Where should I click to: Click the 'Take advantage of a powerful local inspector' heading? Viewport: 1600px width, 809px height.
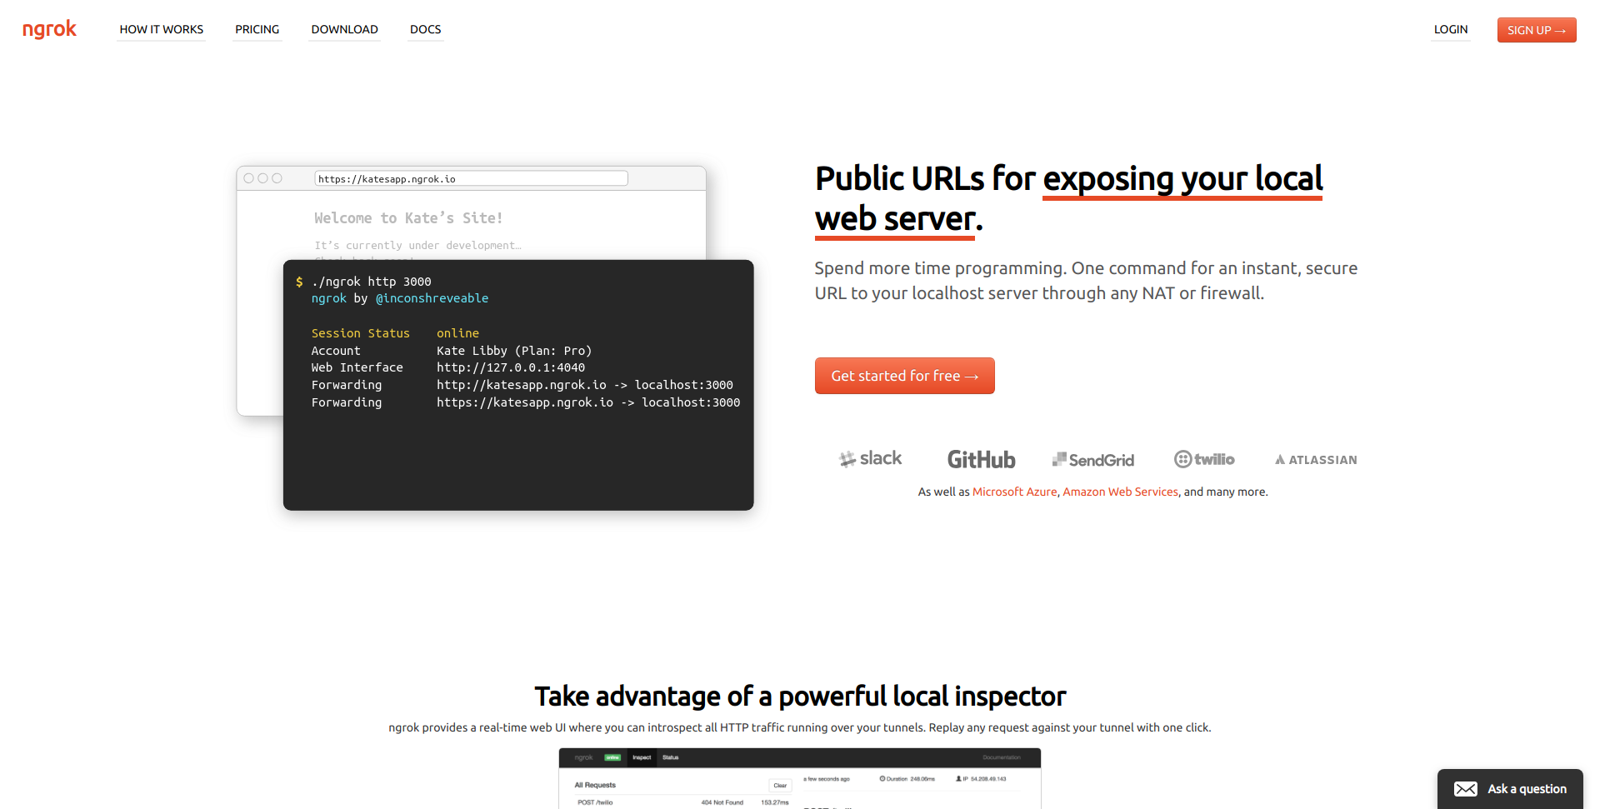coord(800,697)
